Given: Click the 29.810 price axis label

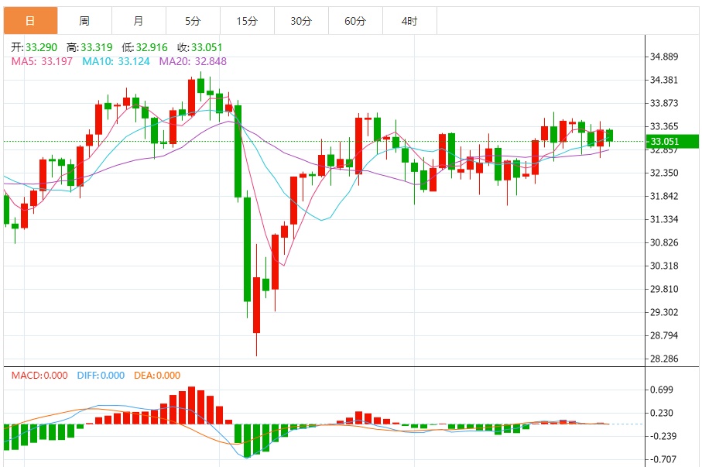Looking at the screenshot, I should (x=664, y=289).
